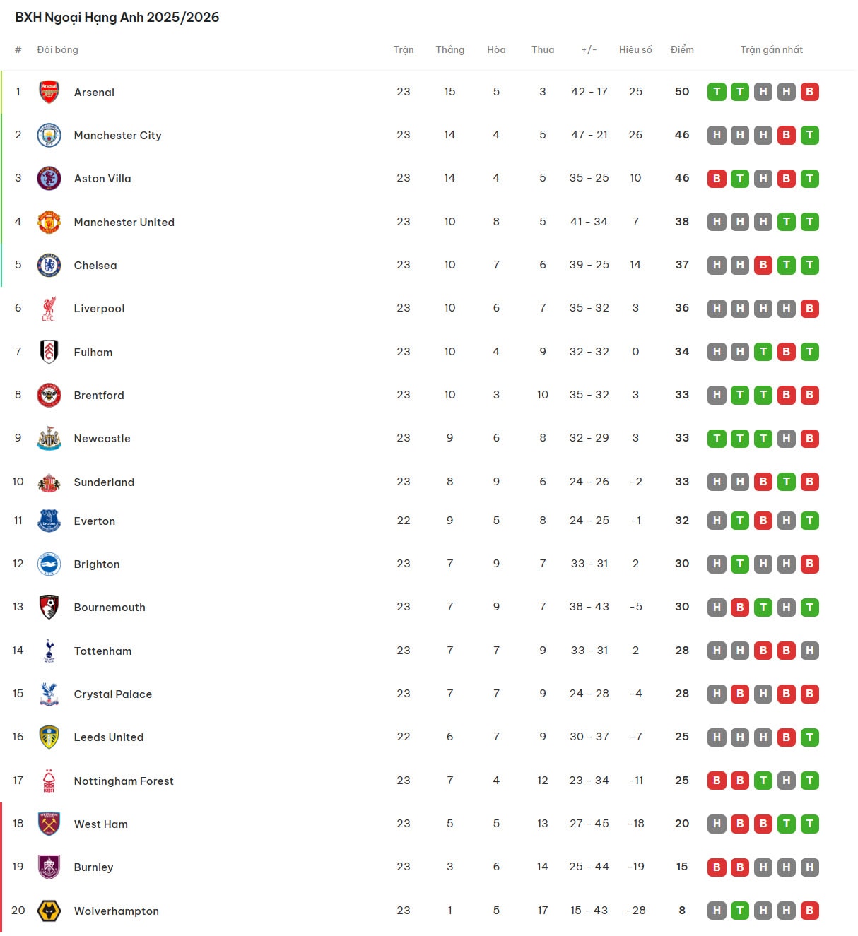The height and width of the screenshot is (936, 858).
Task: Click the Aston Villa club crest
Action: (49, 178)
